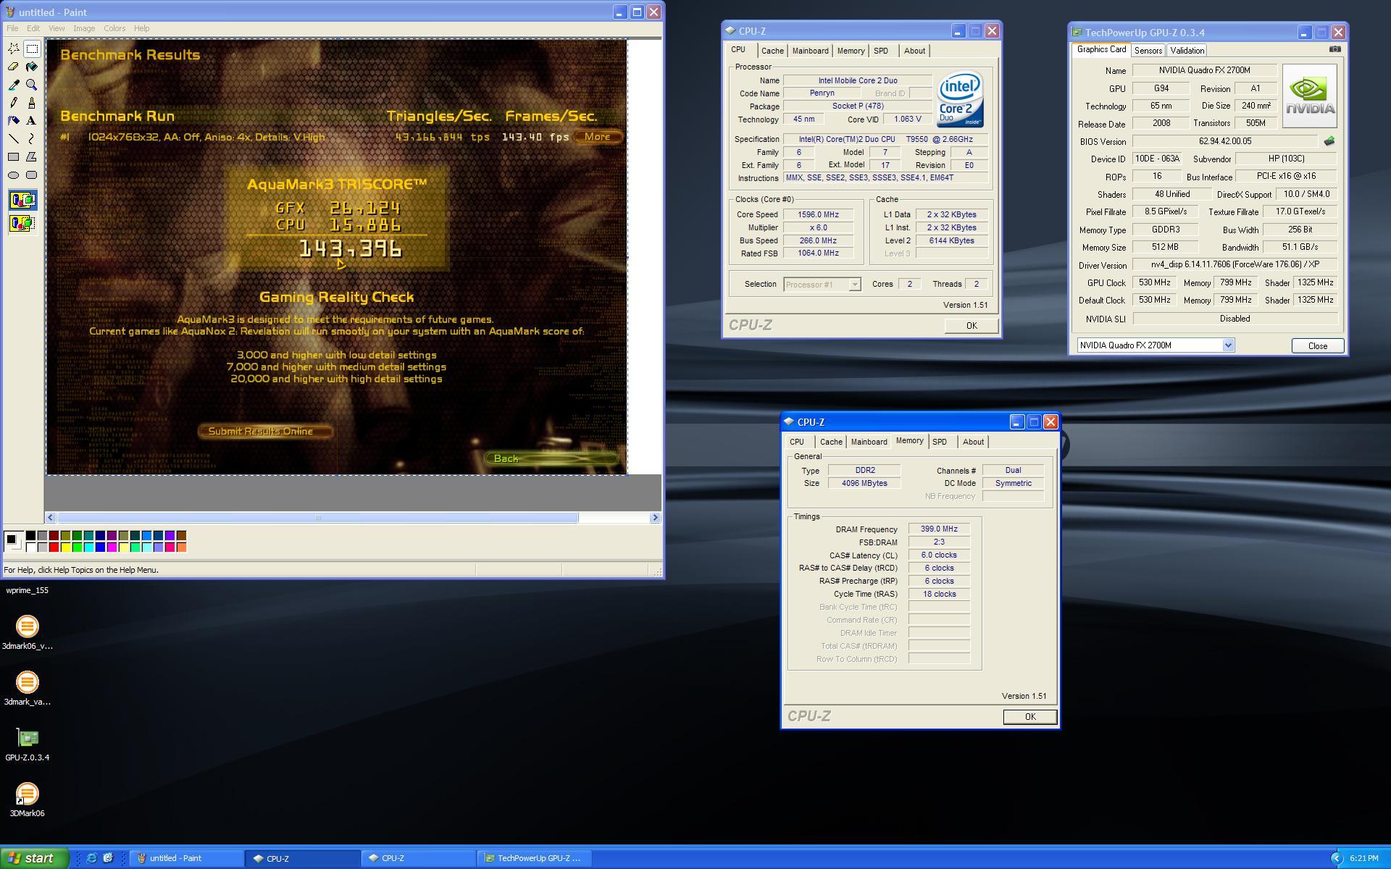This screenshot has height=869, width=1391.
Task: Select the Pencil tool in Paint
Action: point(14,103)
